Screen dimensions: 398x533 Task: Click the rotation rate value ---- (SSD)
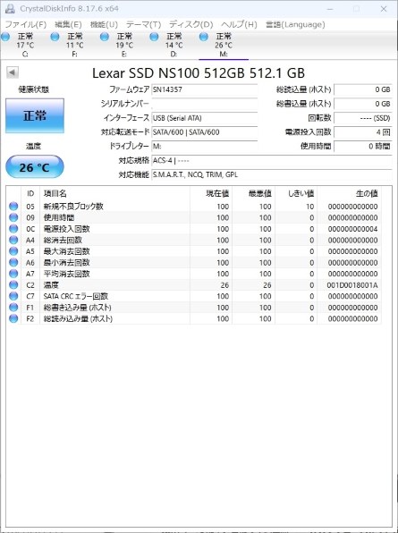(362, 118)
